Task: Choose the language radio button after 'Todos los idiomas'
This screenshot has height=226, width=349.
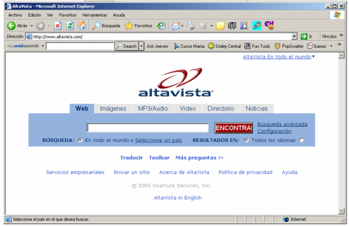Action: pos(301,140)
